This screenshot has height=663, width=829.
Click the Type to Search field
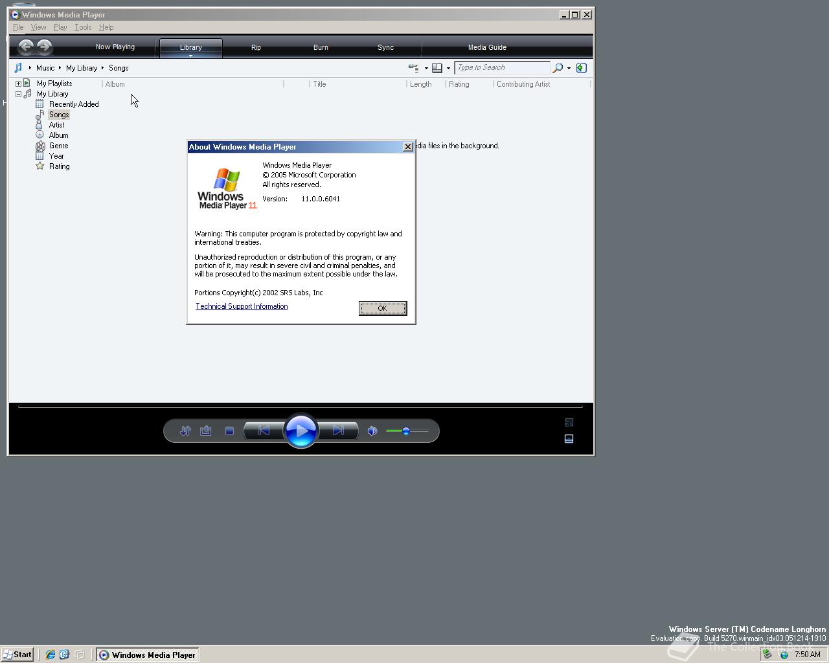(x=502, y=67)
